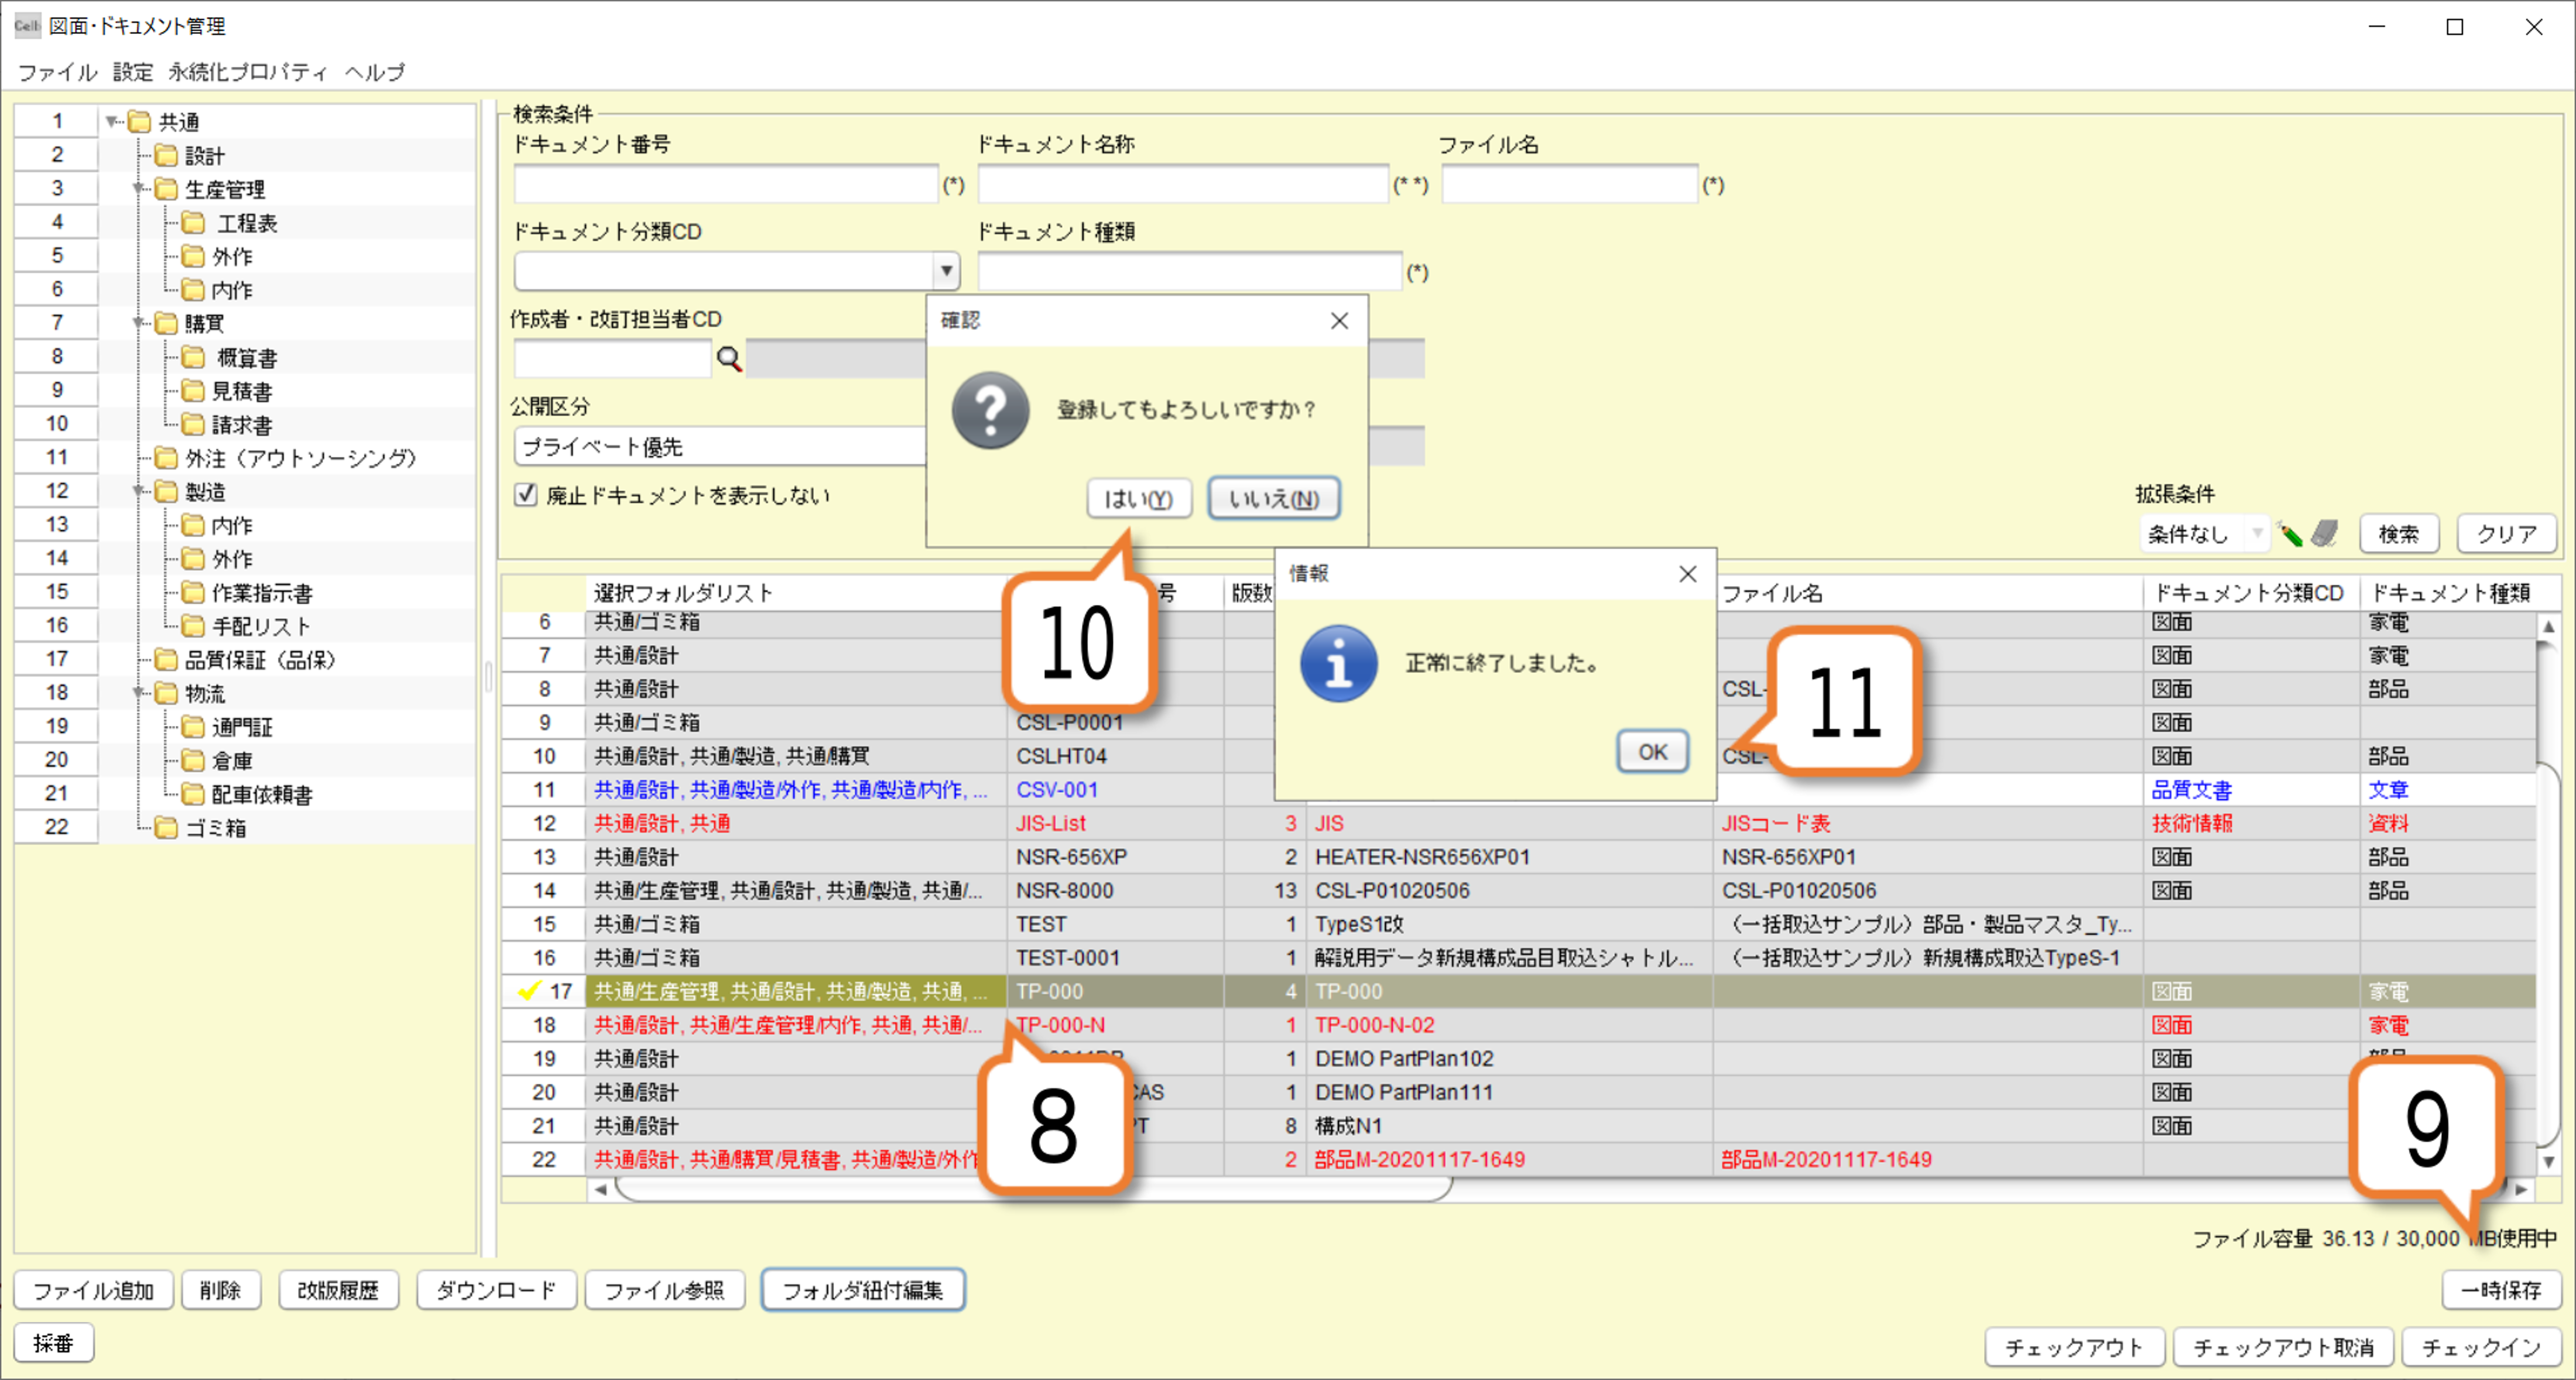Collapse the 共通 root tree node
Image resolution: width=2576 pixels, height=1380 pixels.
[111, 122]
